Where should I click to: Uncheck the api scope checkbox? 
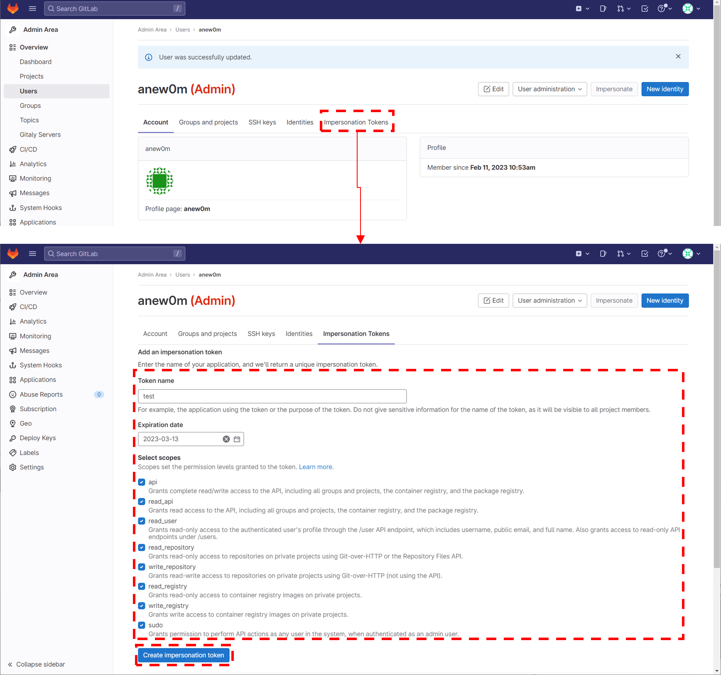tap(142, 482)
